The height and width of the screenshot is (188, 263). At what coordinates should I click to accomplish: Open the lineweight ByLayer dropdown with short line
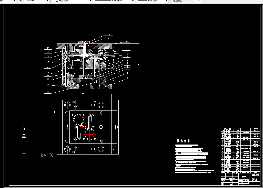click(153, 1)
